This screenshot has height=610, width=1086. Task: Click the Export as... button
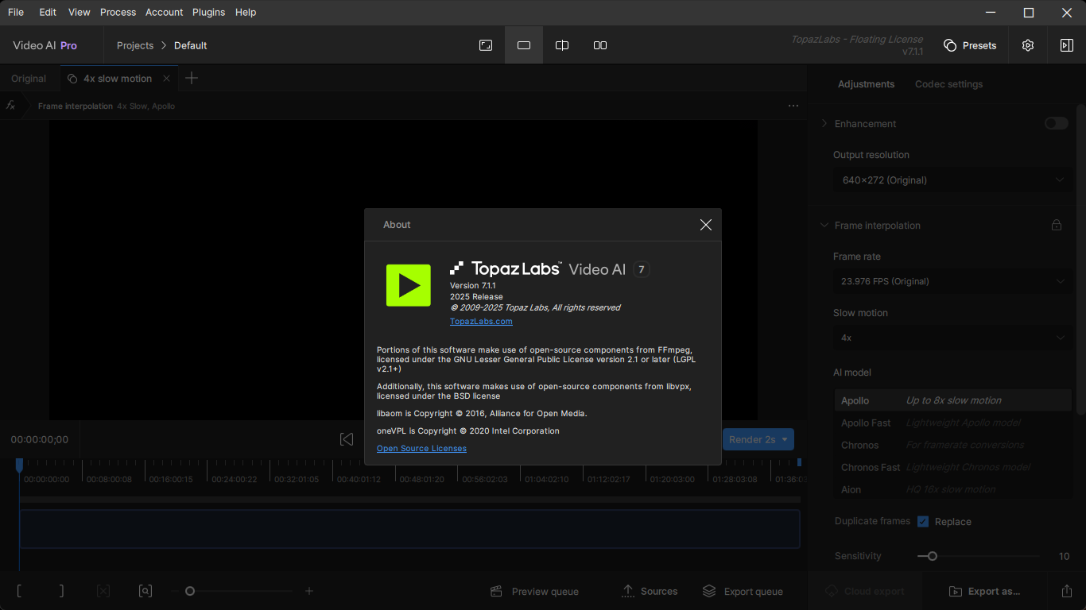coord(986,591)
